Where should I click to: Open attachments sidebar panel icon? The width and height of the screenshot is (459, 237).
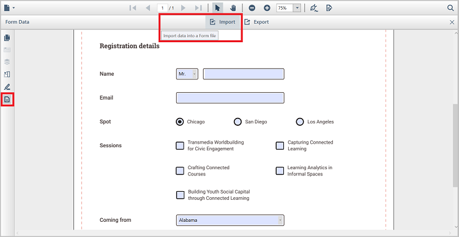pyautogui.click(x=7, y=75)
